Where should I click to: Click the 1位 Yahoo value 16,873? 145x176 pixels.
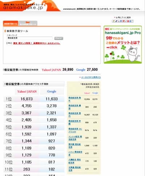coord(26,99)
